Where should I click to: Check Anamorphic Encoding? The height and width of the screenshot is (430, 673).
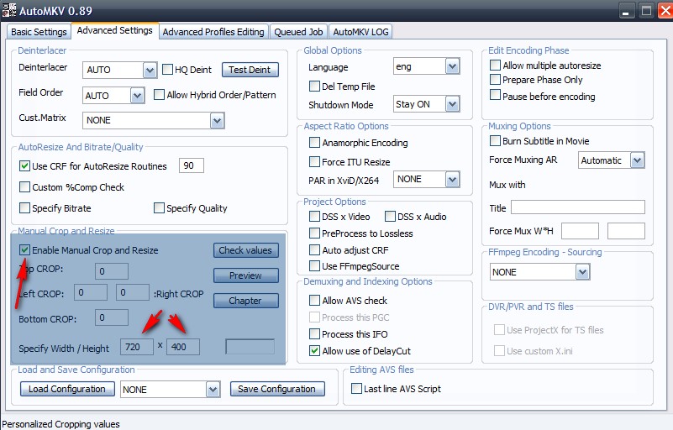pyautogui.click(x=314, y=142)
